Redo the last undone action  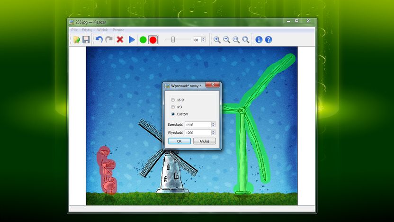(109, 40)
